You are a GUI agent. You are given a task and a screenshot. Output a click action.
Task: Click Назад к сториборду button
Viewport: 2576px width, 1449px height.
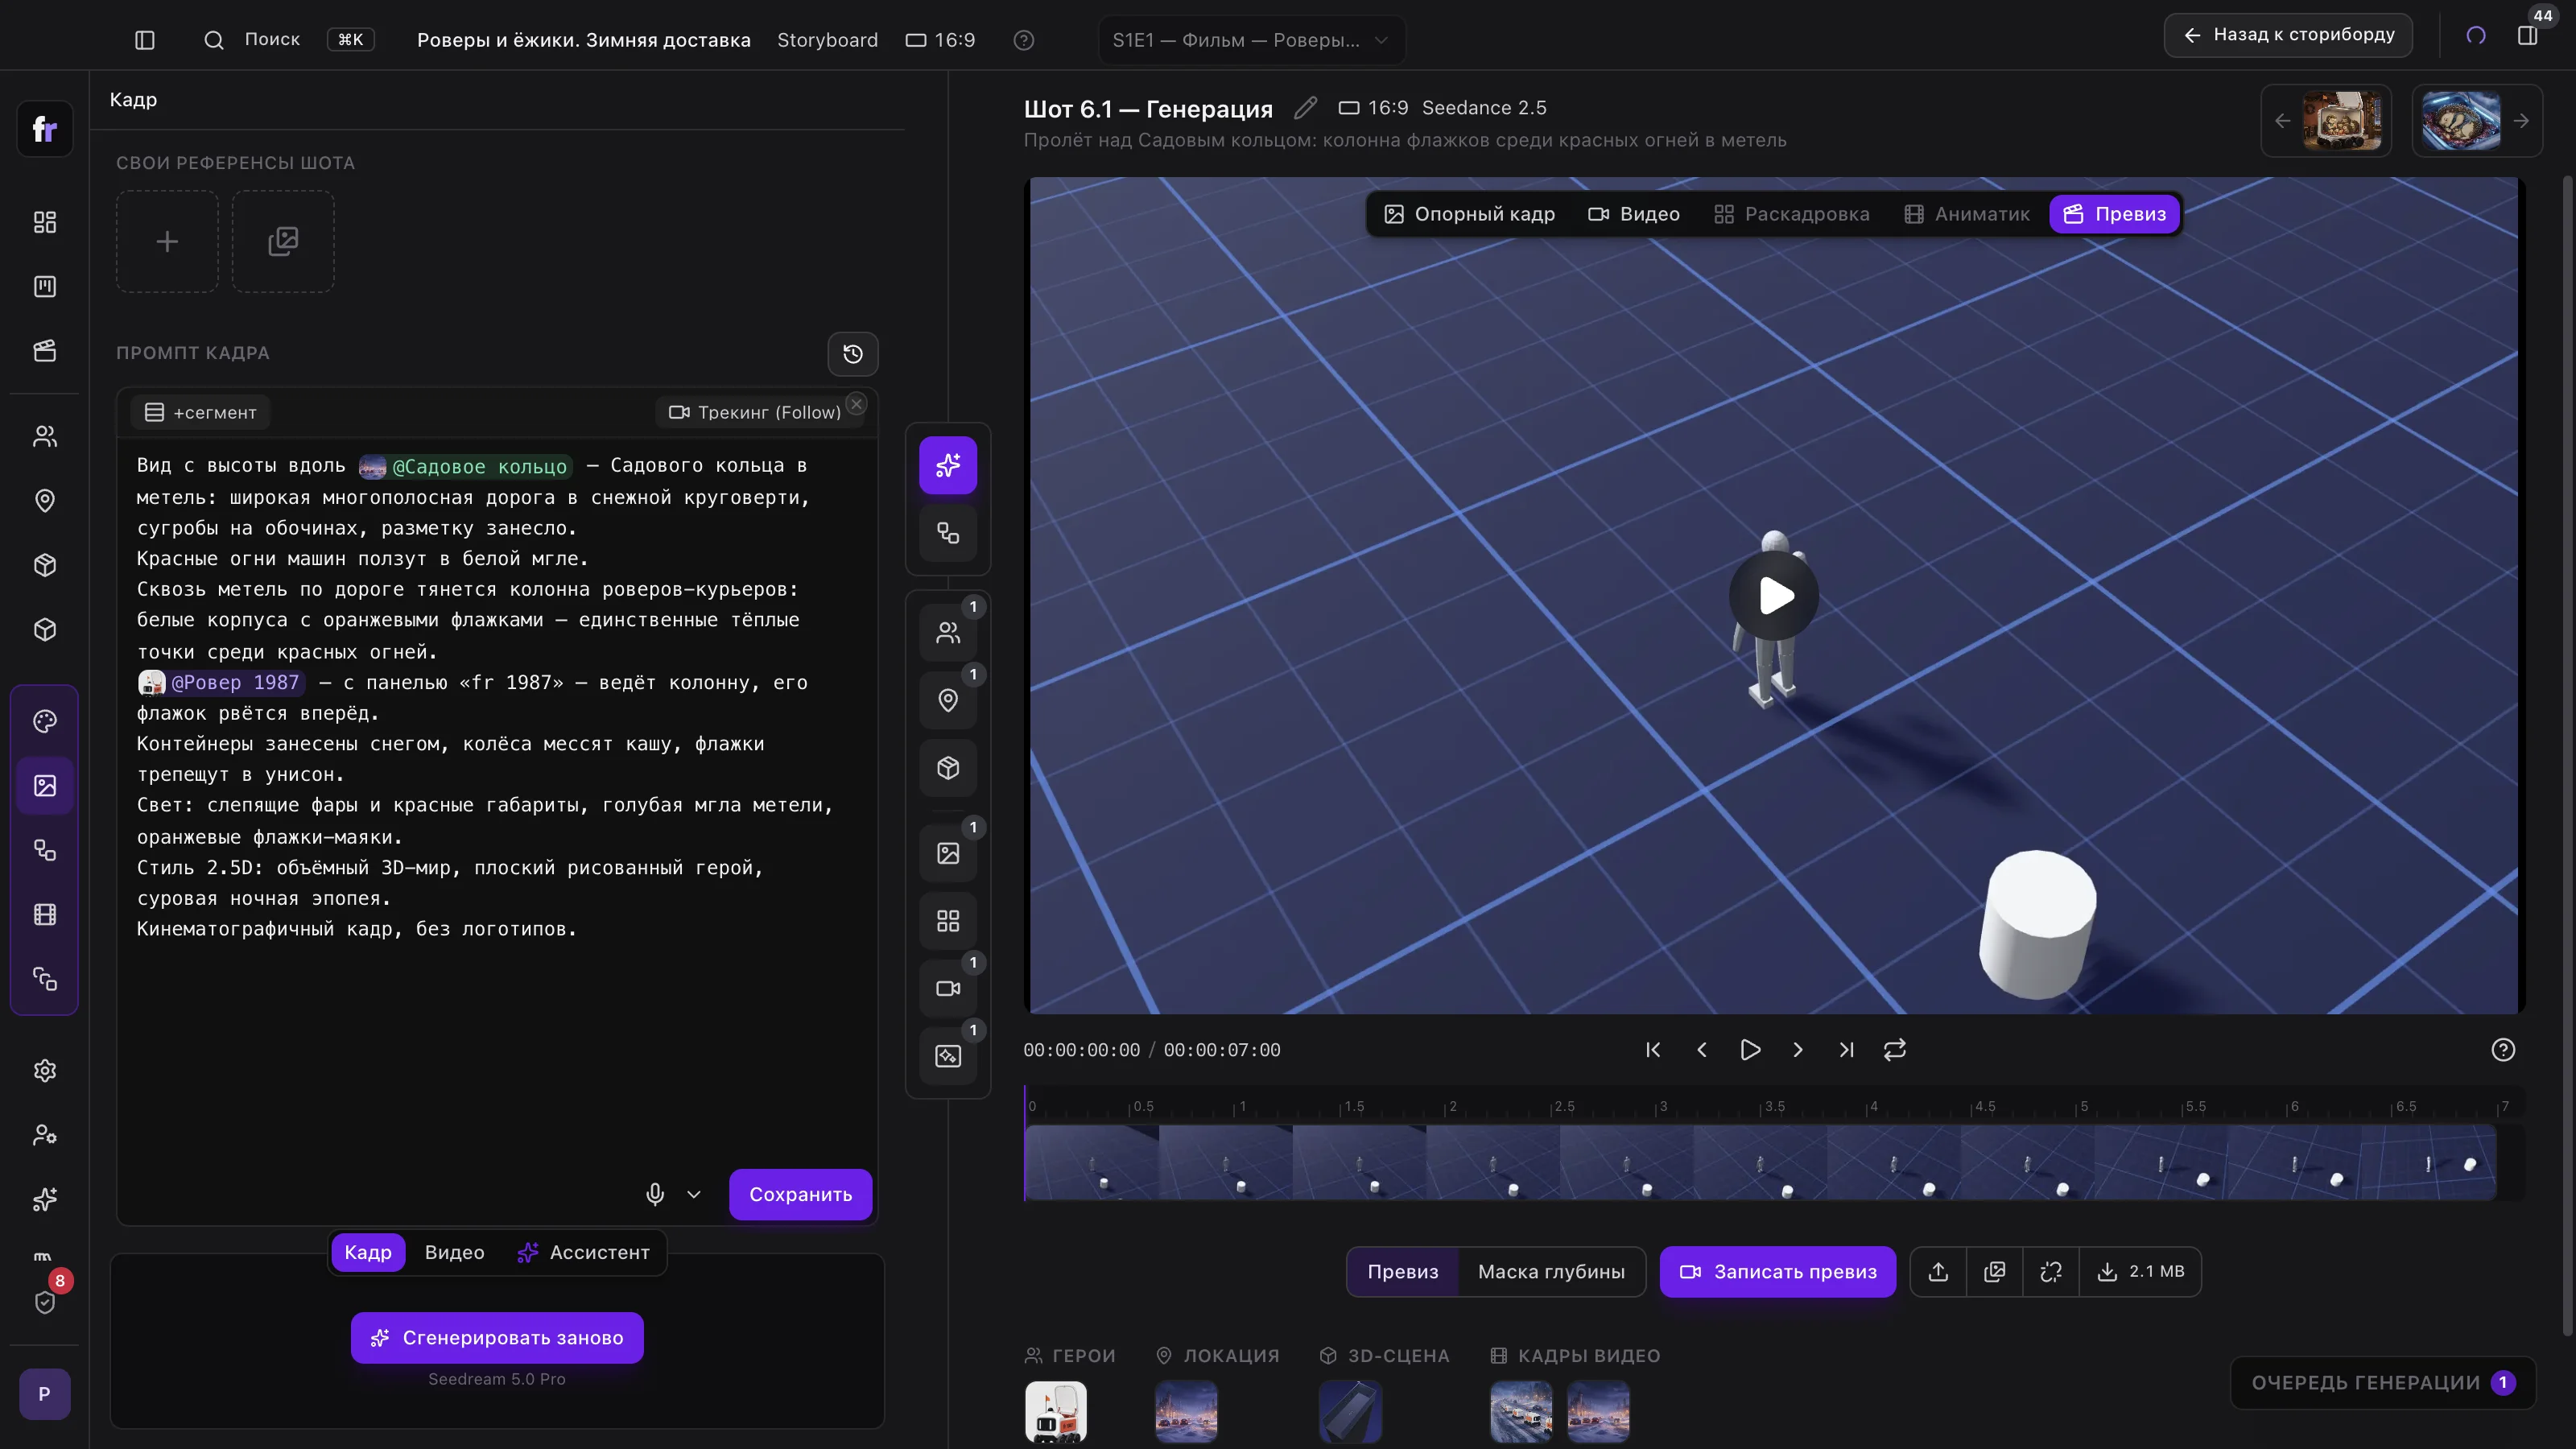point(2288,35)
